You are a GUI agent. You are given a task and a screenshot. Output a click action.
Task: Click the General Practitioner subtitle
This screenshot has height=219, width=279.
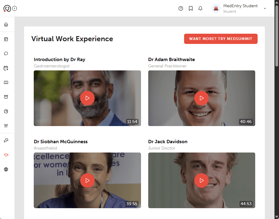(167, 66)
